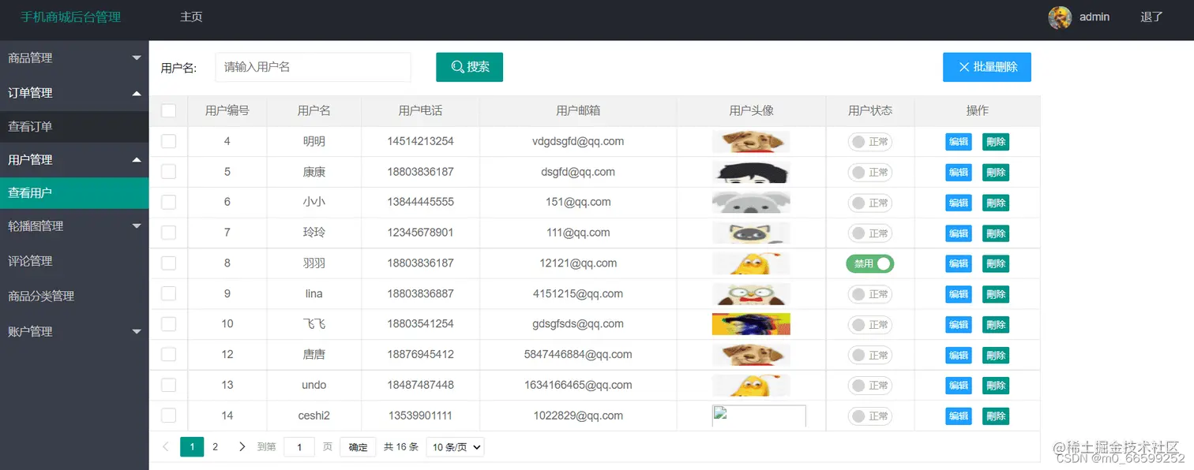Collapse the 订单管理 sidebar menu
Screen dimensions: 1194x470
pyautogui.click(x=74, y=93)
